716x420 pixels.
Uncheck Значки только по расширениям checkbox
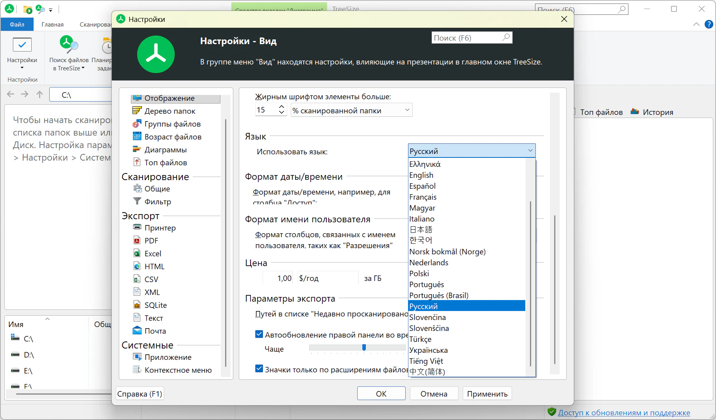[259, 369]
